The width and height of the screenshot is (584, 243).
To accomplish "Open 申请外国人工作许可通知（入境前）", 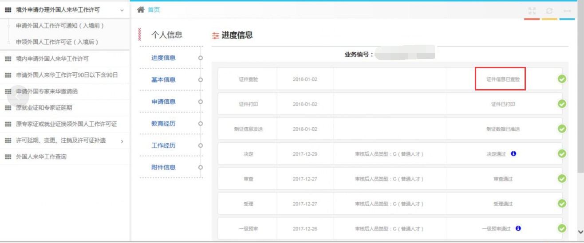I will click(x=60, y=26).
